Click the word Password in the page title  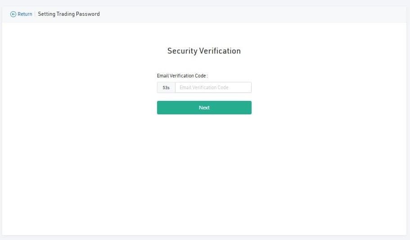click(x=88, y=14)
